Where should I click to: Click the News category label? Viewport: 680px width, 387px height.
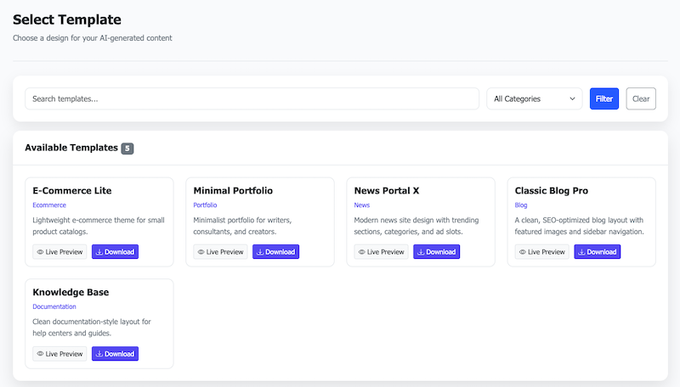click(362, 205)
